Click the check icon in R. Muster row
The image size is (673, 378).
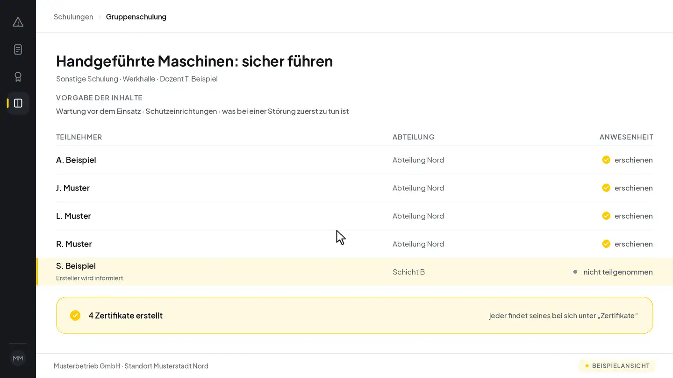tap(606, 244)
